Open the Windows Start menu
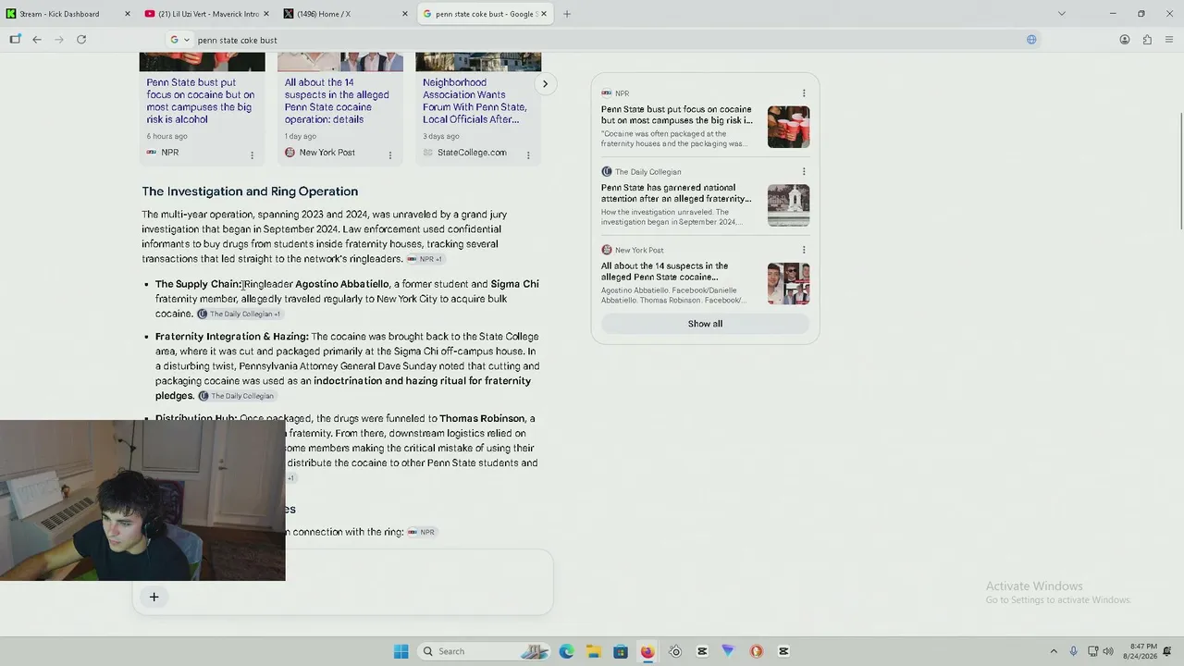Screen dimensions: 1184x666 tap(401, 651)
